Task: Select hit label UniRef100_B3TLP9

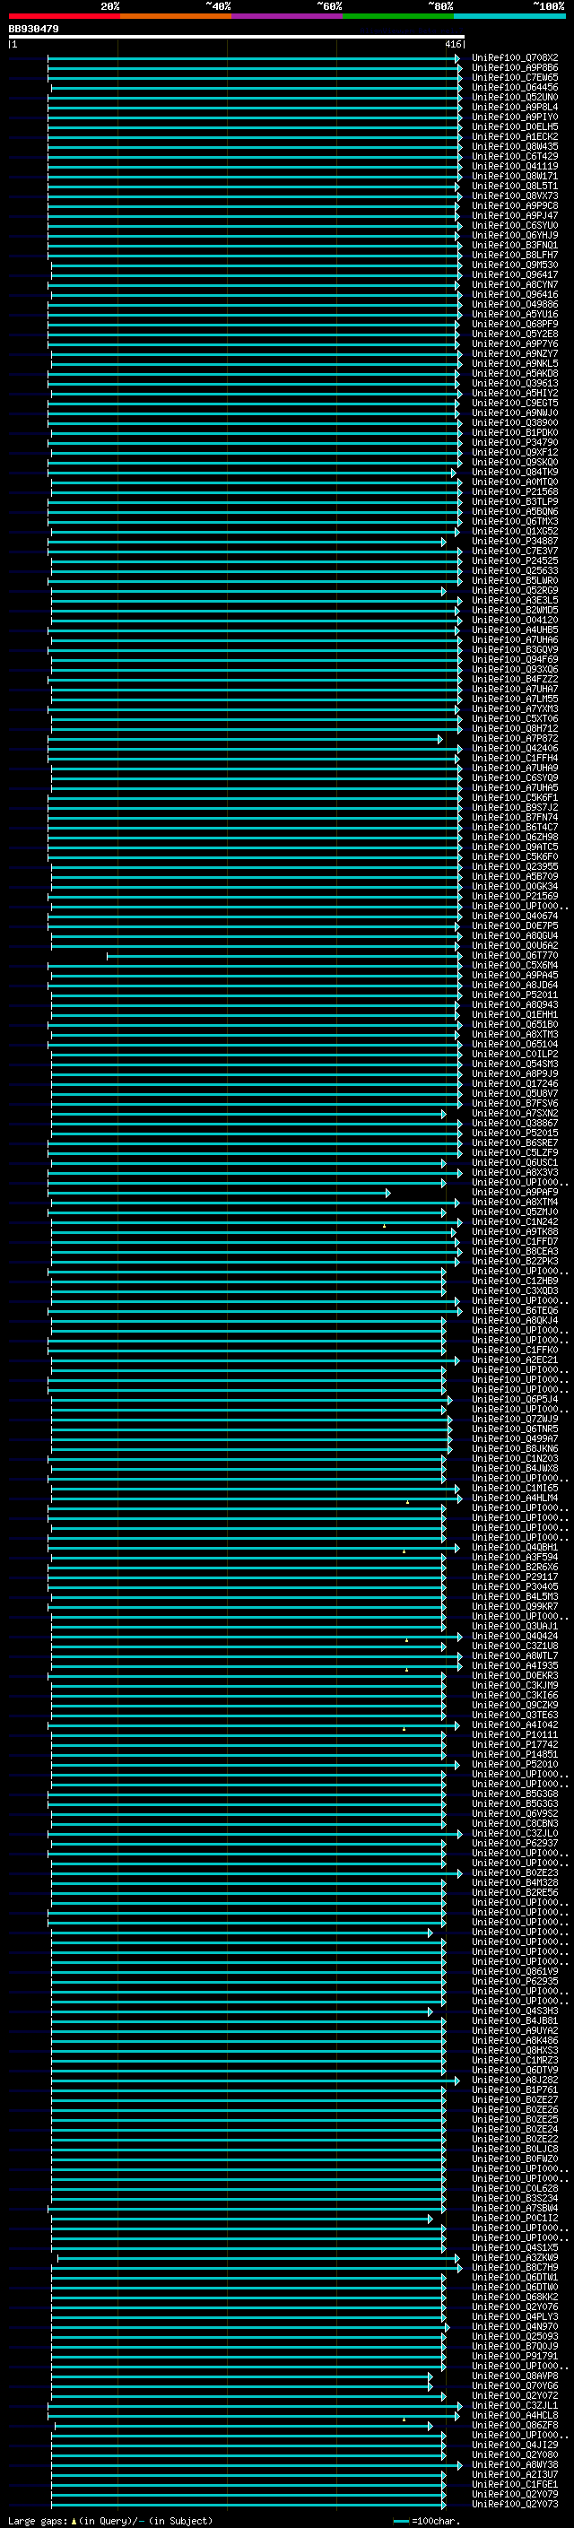Action: 514,501
